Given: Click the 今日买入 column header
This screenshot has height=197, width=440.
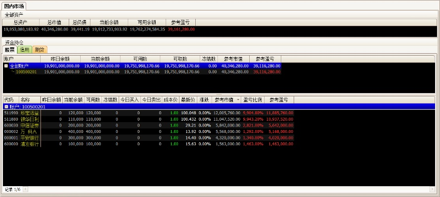Looking at the screenshot, I should [130, 100].
